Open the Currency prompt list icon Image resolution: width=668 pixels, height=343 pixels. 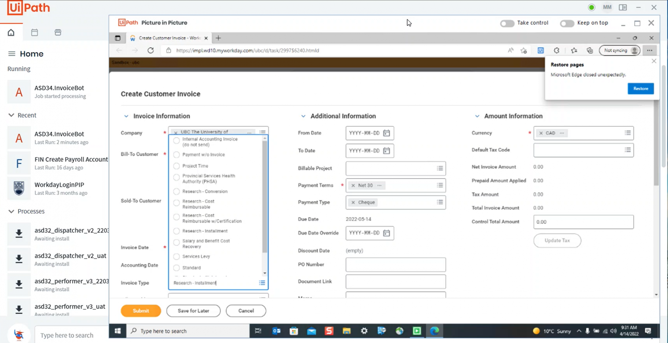click(628, 133)
